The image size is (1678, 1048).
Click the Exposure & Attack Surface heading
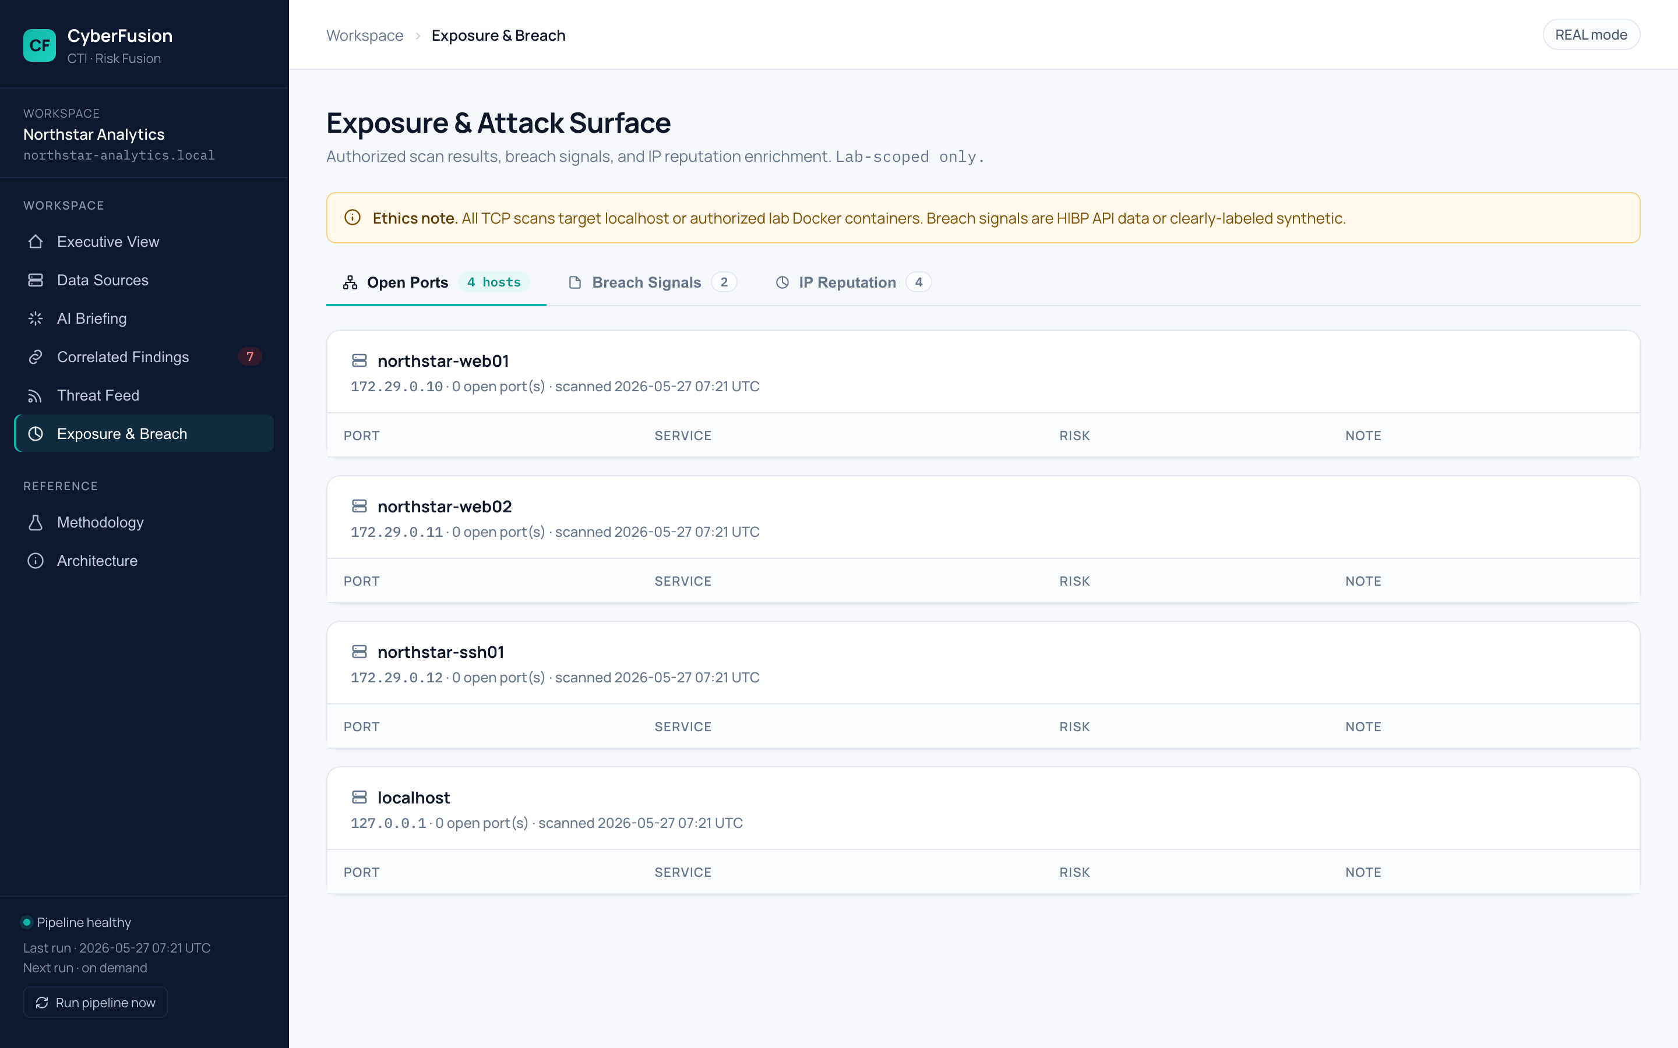point(499,123)
